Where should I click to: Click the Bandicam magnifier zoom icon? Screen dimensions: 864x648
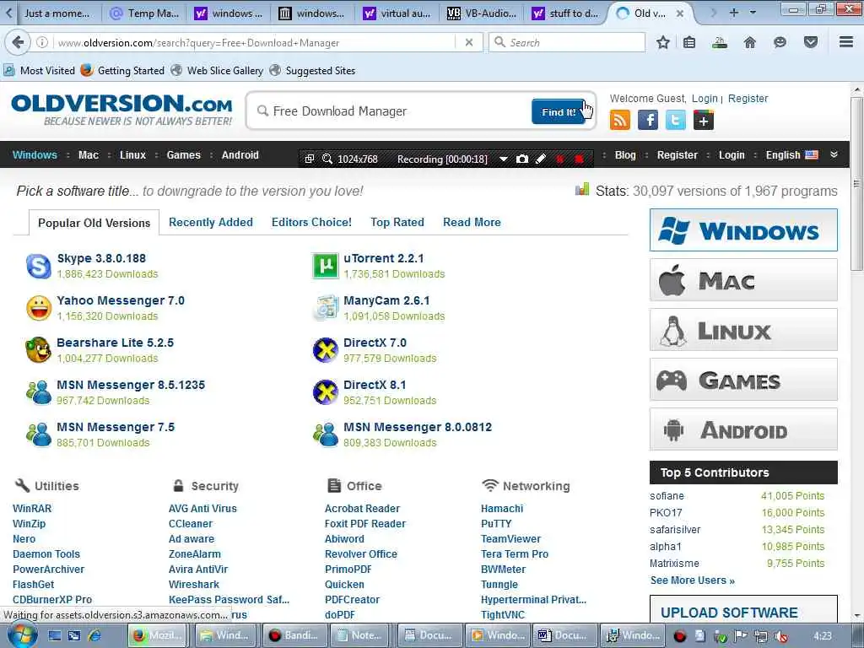(327, 159)
